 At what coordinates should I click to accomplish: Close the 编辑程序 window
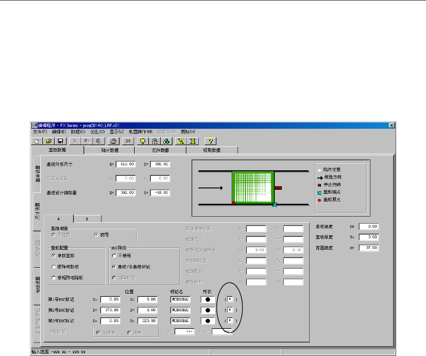392,125
